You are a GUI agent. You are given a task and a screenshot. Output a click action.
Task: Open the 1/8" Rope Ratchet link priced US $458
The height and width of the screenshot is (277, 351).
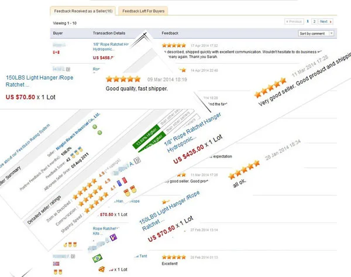(111, 47)
